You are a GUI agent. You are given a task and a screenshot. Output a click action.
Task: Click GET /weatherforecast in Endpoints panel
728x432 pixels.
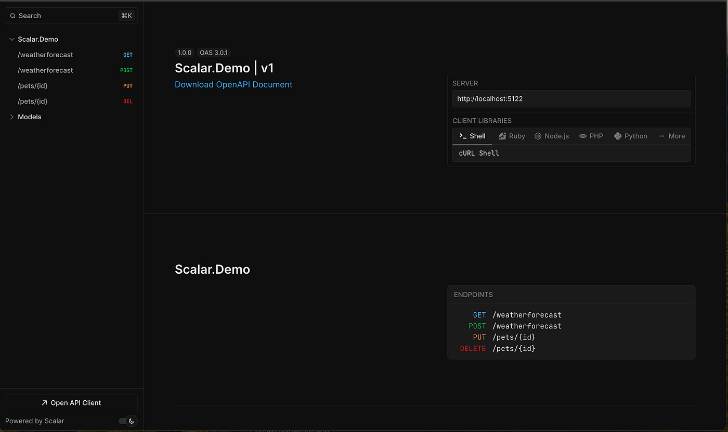[517, 315]
